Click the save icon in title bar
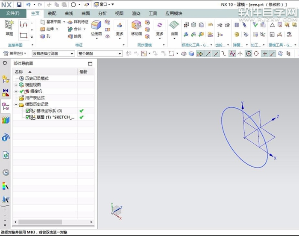The height and width of the screenshot is (236, 299). [x=19, y=4]
